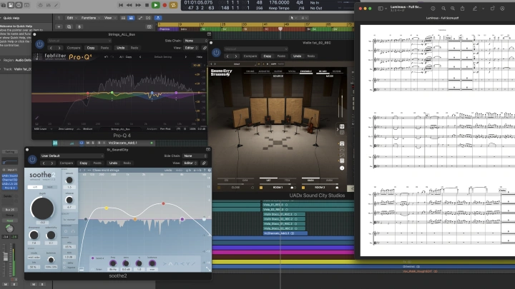Toggle Pro-Q 4 plugin power button

[x=39, y=44]
